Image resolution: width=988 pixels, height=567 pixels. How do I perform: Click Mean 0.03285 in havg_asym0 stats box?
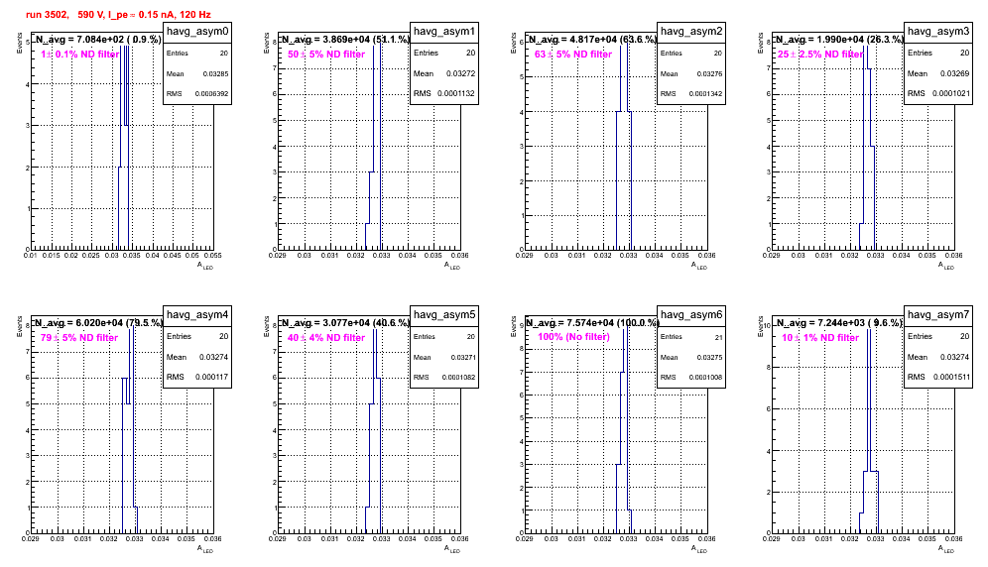pyautogui.click(x=197, y=73)
